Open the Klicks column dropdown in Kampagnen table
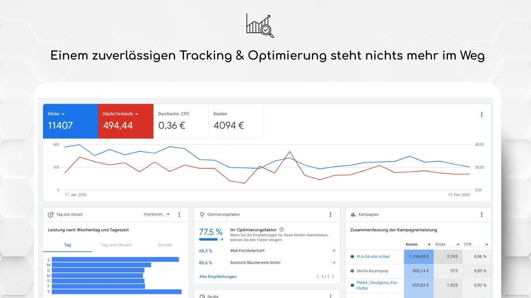The image size is (531, 298). coord(458,245)
